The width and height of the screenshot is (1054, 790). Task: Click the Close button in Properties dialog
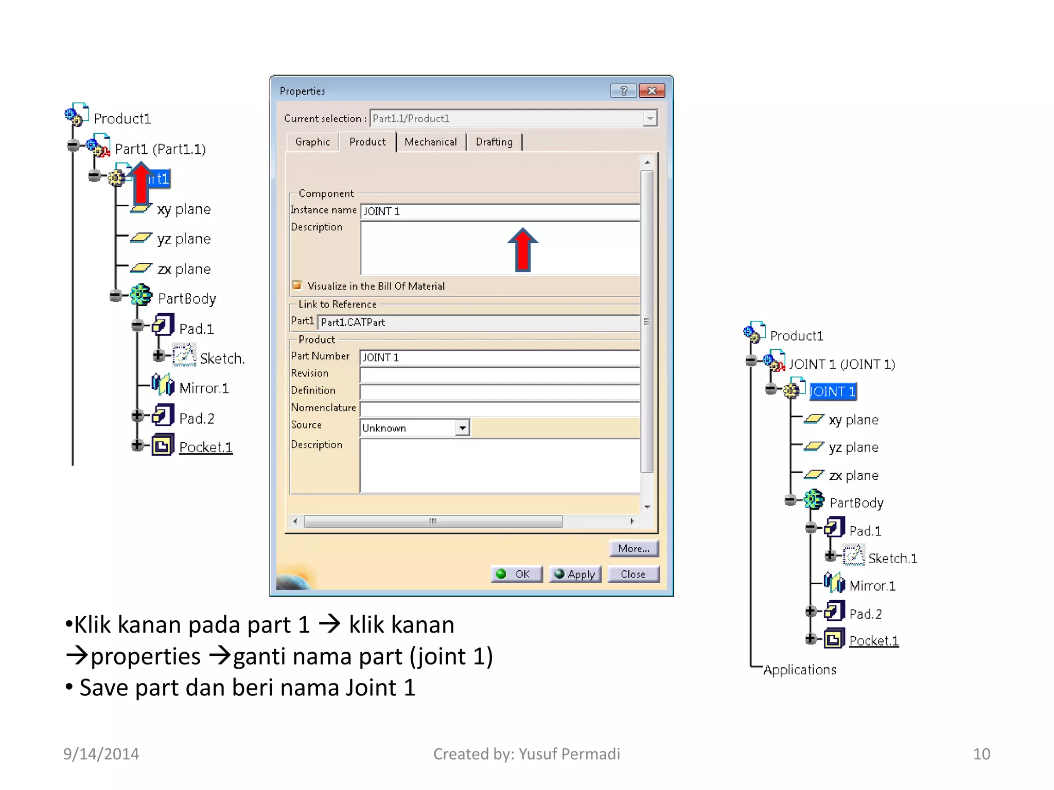[x=633, y=574]
